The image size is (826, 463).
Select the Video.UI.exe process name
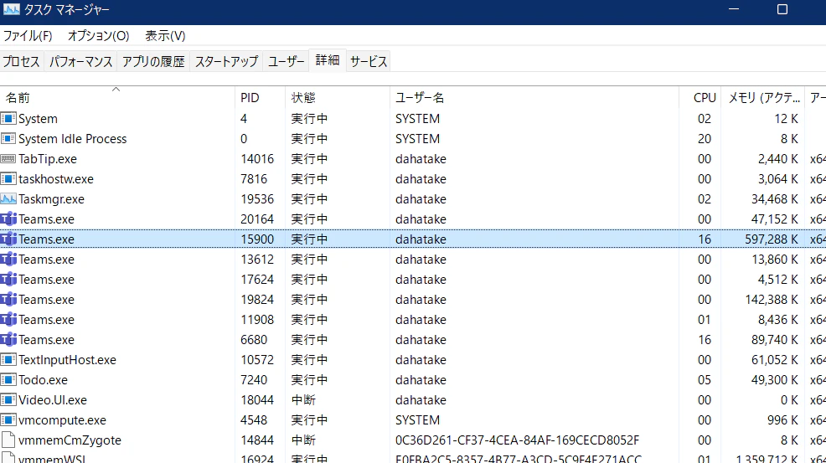pos(53,400)
